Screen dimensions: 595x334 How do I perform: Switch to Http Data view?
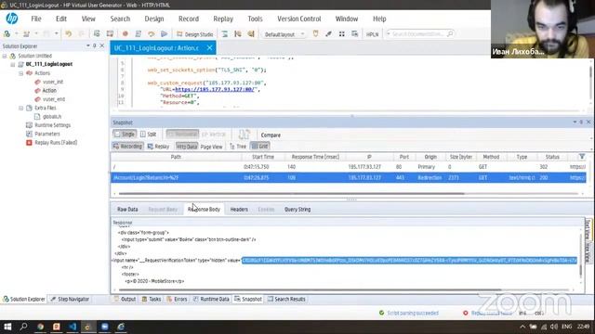click(x=187, y=147)
